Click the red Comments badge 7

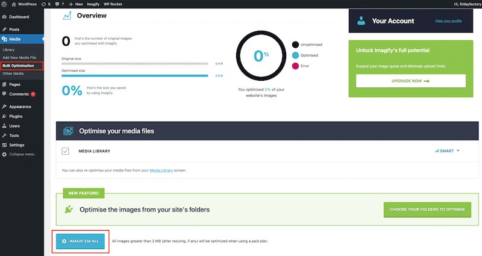tap(33, 94)
